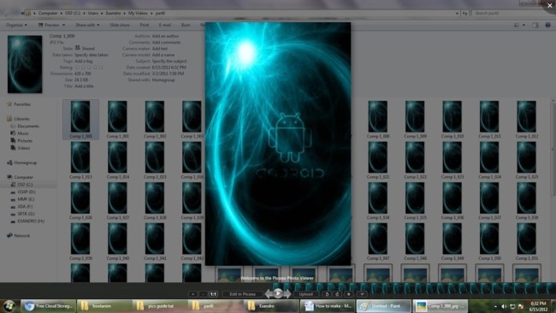556x313 pixels.
Task: Select the Comp 1_000 thumbnail in the file list
Action: tap(80, 120)
